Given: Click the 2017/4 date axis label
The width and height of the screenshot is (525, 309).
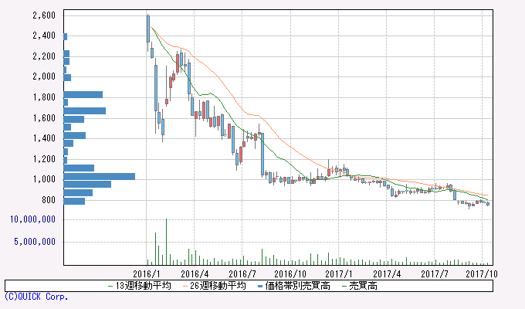Looking at the screenshot, I should (x=387, y=274).
